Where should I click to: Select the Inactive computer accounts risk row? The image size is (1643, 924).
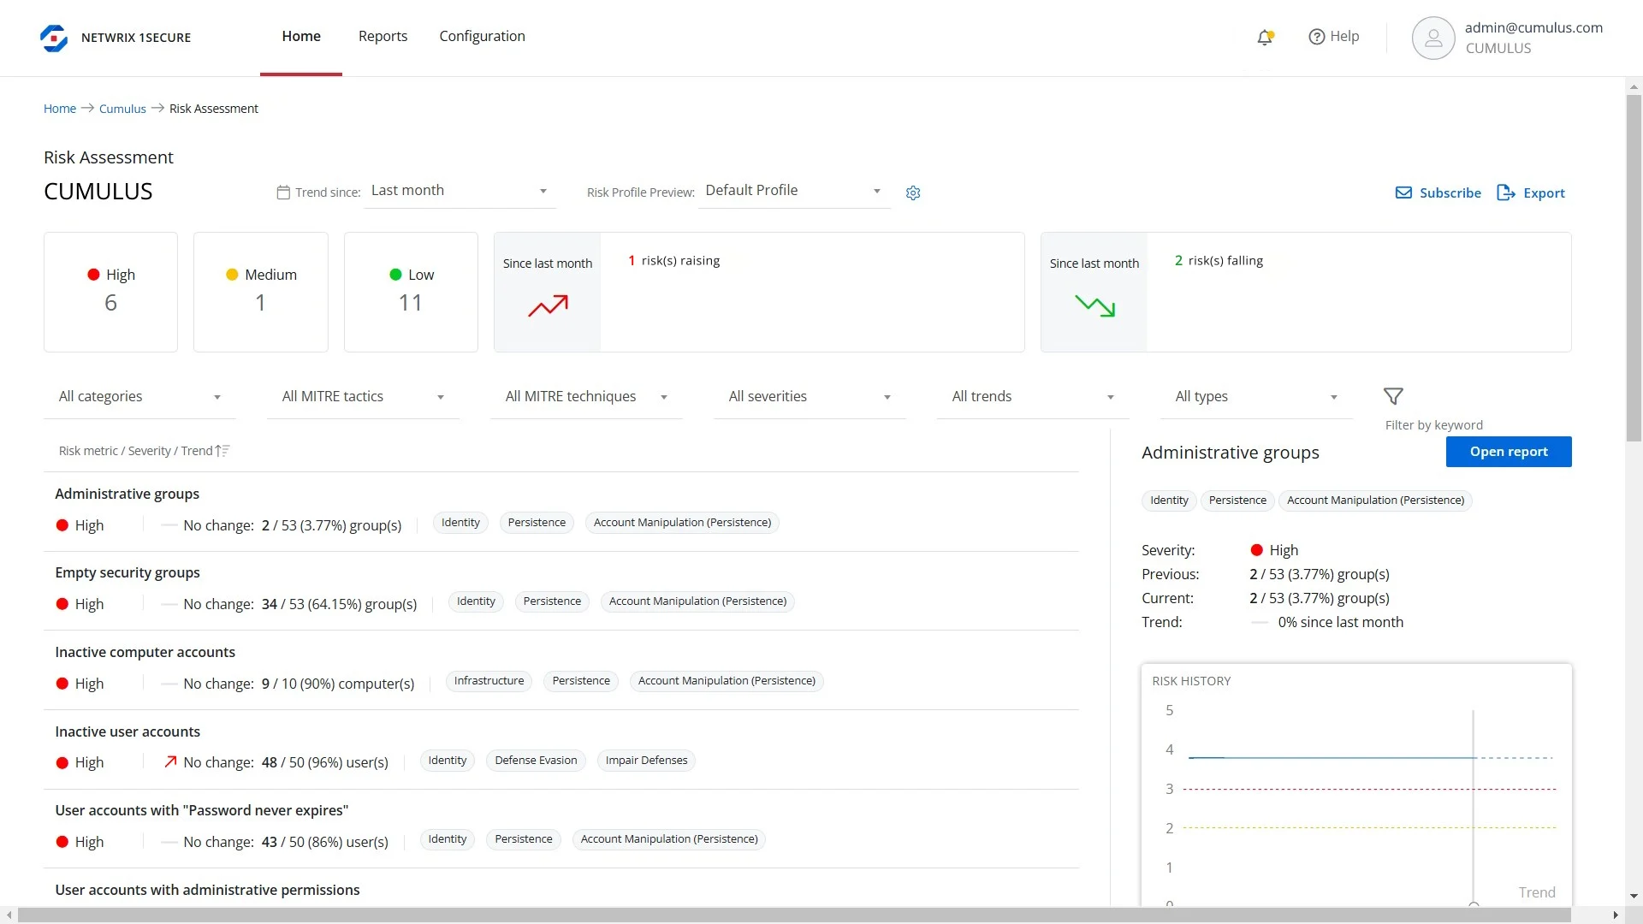click(561, 670)
